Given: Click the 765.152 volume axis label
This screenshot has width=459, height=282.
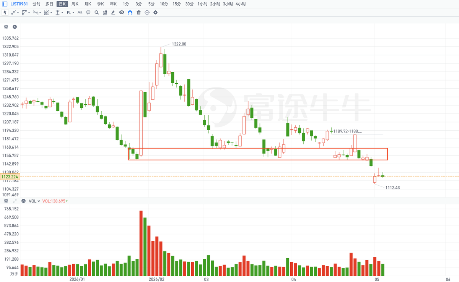Looking at the screenshot, I should 11,209.
